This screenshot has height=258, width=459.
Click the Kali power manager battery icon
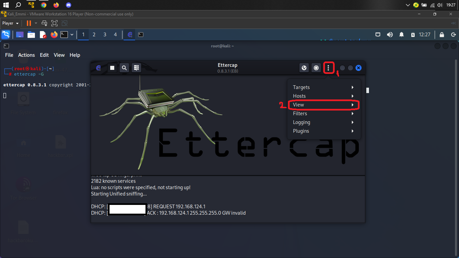(413, 35)
